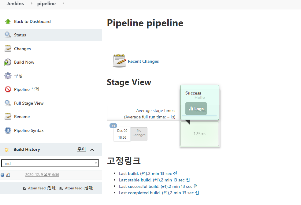
Task: Click the No Changes box for build #1
Action: point(139,134)
